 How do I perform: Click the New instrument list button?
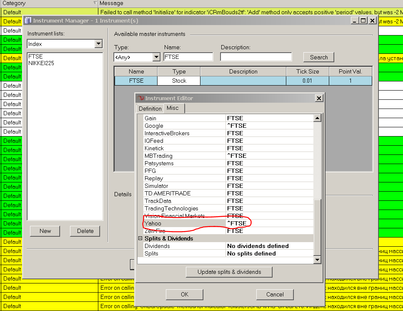45,231
